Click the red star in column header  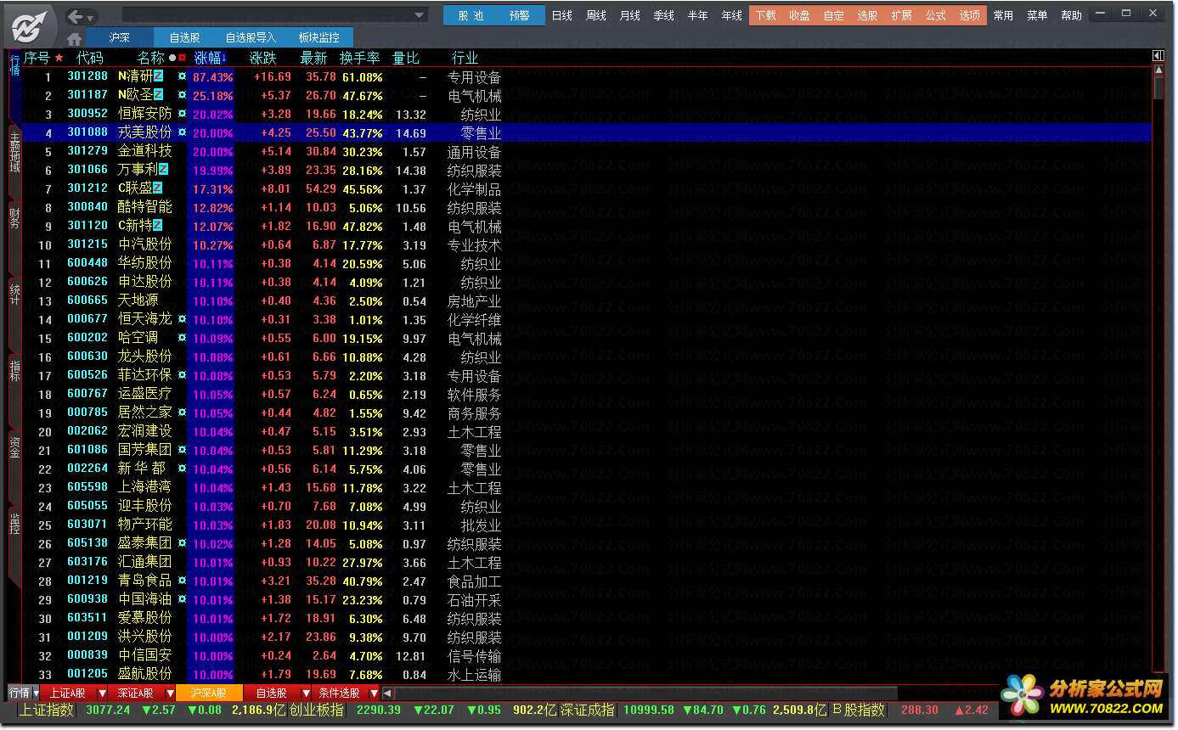tap(59, 58)
